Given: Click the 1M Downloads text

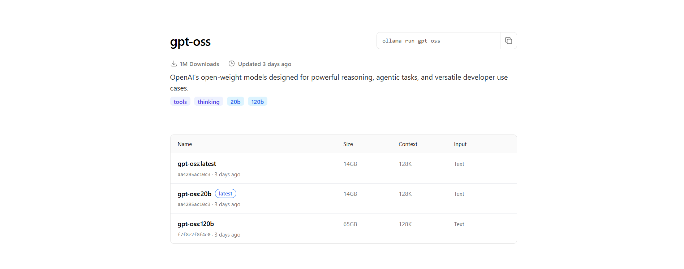Looking at the screenshot, I should (199, 64).
